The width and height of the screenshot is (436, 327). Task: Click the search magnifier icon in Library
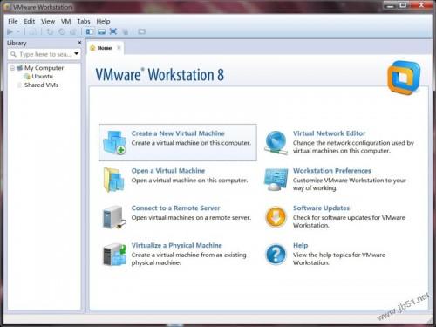[x=13, y=54]
